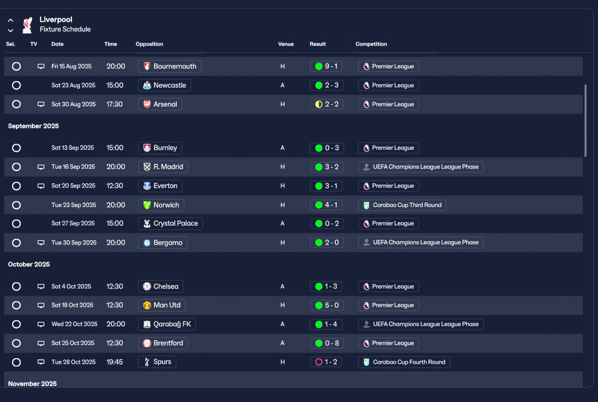Select the TV icon beside R. Madrid match
Image resolution: width=598 pixels, height=402 pixels.
(41, 166)
